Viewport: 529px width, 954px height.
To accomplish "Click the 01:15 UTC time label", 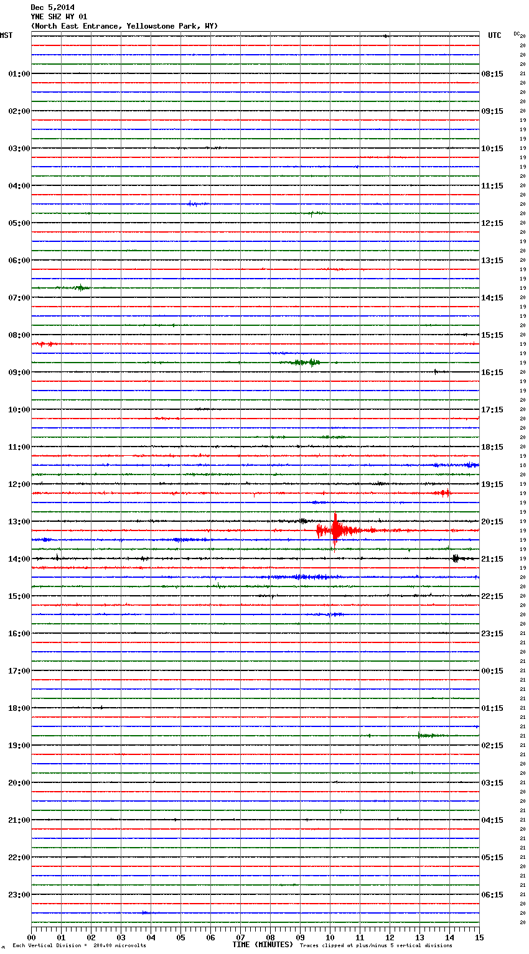I will [x=492, y=708].
